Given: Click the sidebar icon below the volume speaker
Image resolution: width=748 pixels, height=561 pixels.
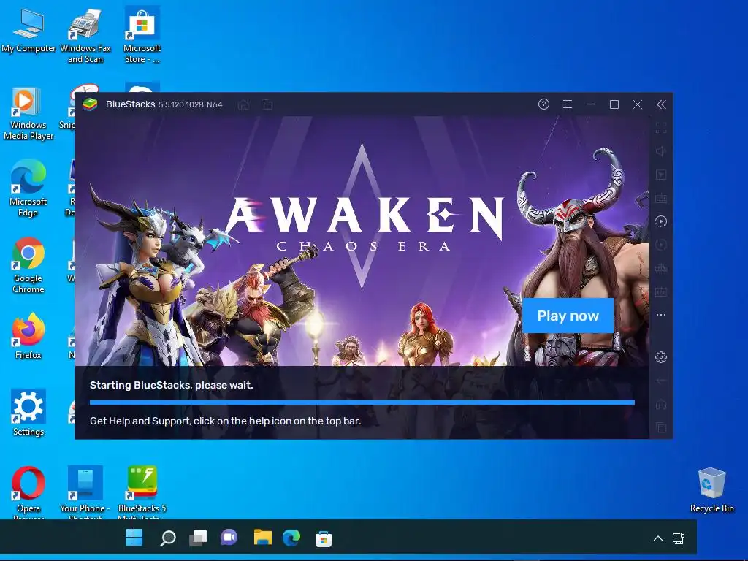Looking at the screenshot, I should (661, 175).
